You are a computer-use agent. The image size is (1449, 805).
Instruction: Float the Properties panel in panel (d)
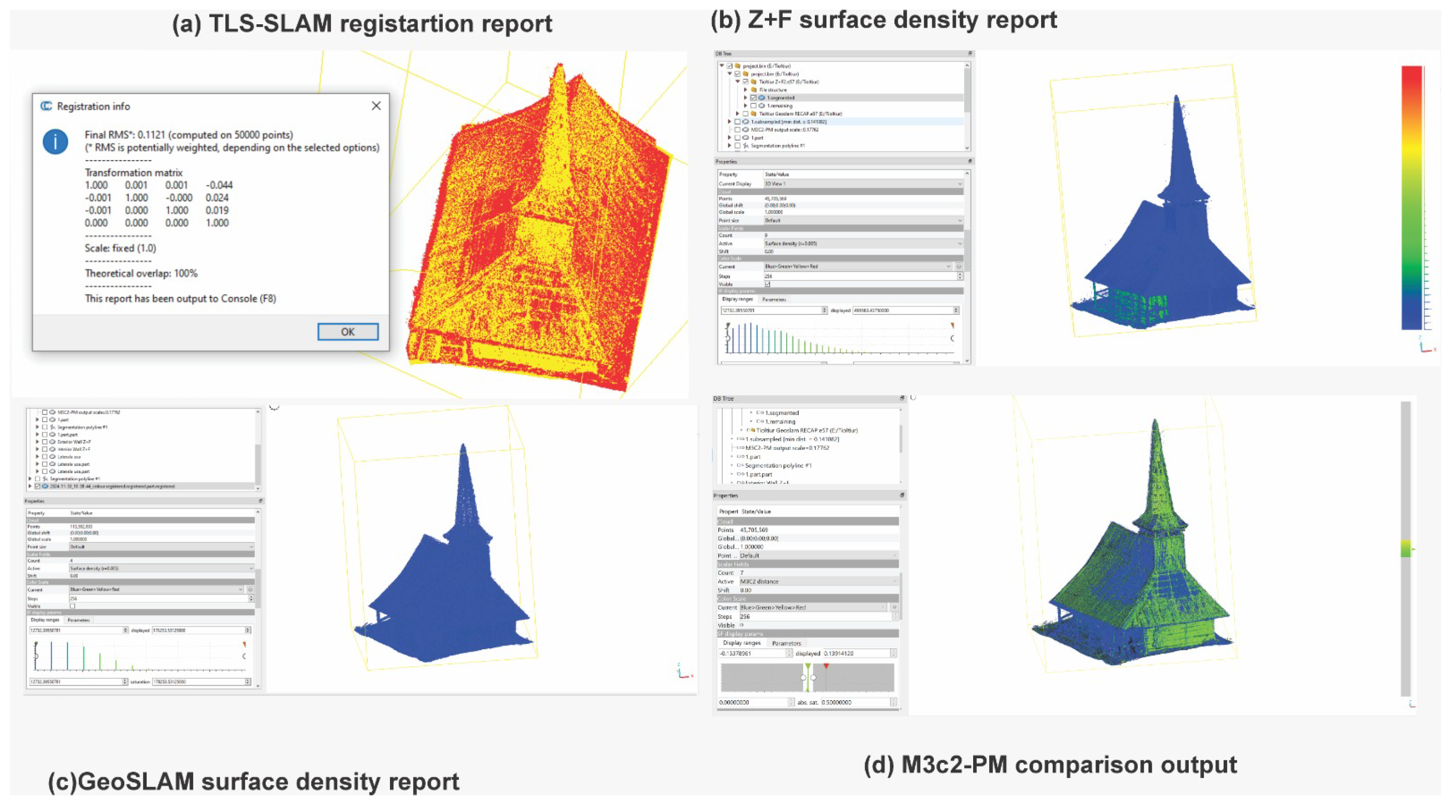tap(902, 495)
